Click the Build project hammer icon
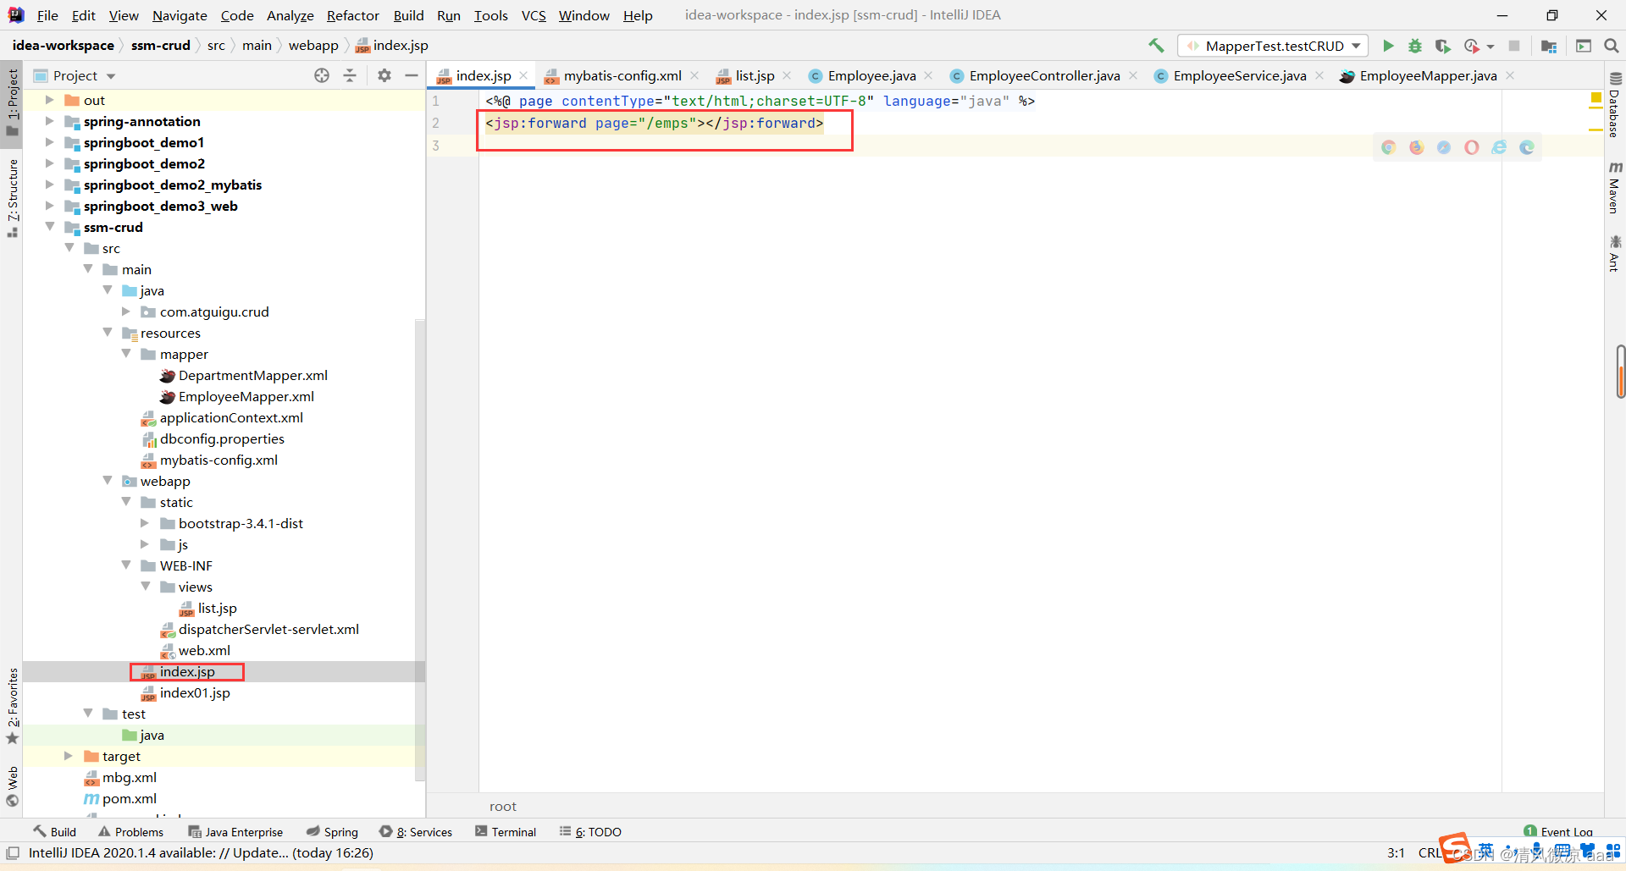 [1156, 46]
